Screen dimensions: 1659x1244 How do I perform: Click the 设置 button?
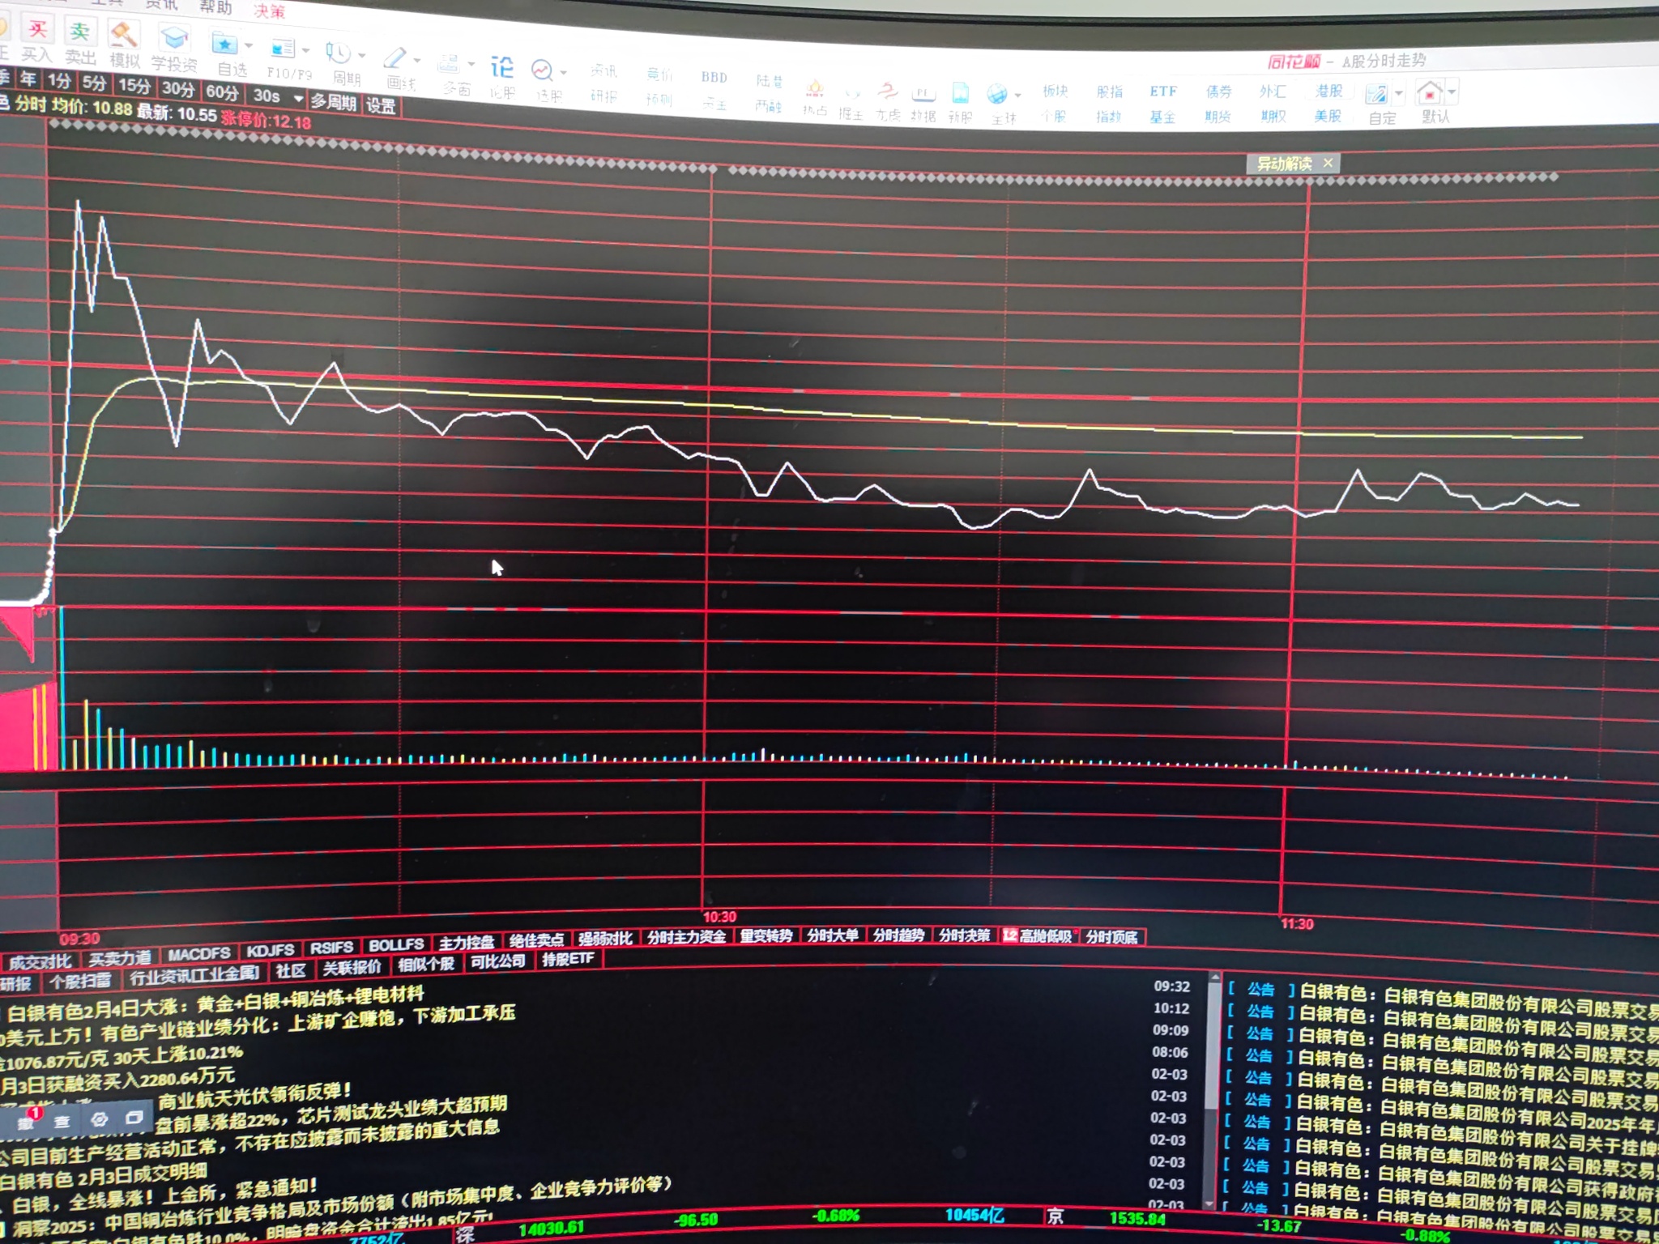point(381,106)
